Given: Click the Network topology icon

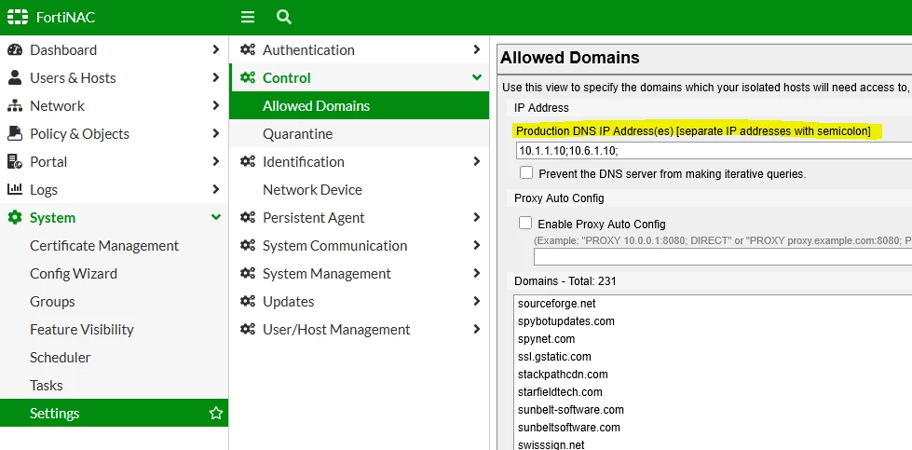Looking at the screenshot, I should tap(15, 106).
